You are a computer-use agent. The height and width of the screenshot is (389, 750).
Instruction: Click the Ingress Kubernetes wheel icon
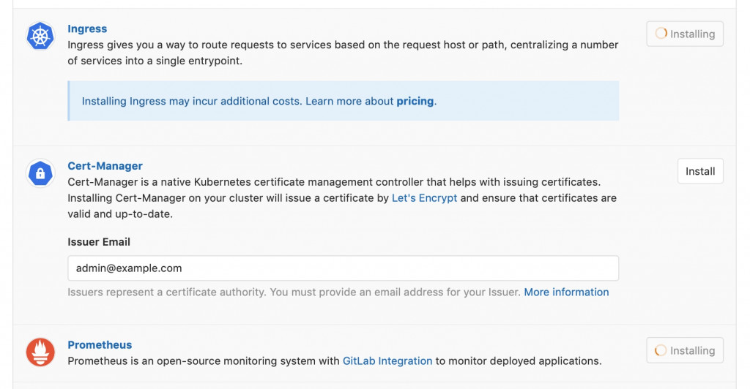[41, 36]
